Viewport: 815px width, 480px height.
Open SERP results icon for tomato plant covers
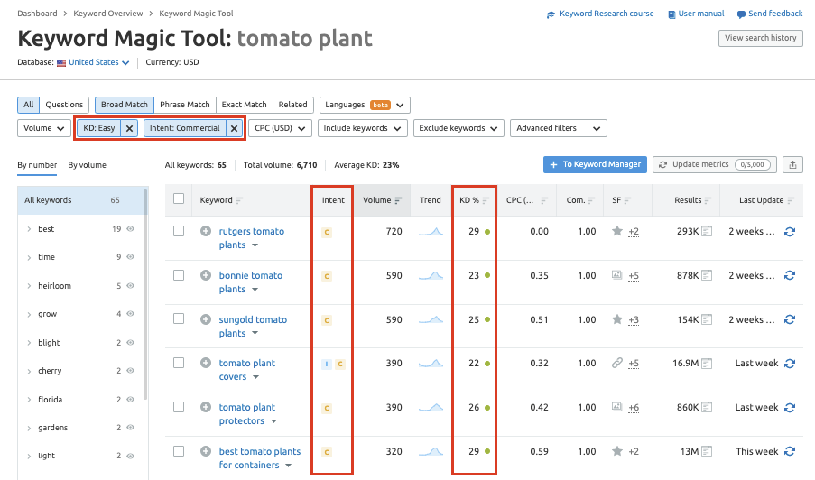click(707, 363)
